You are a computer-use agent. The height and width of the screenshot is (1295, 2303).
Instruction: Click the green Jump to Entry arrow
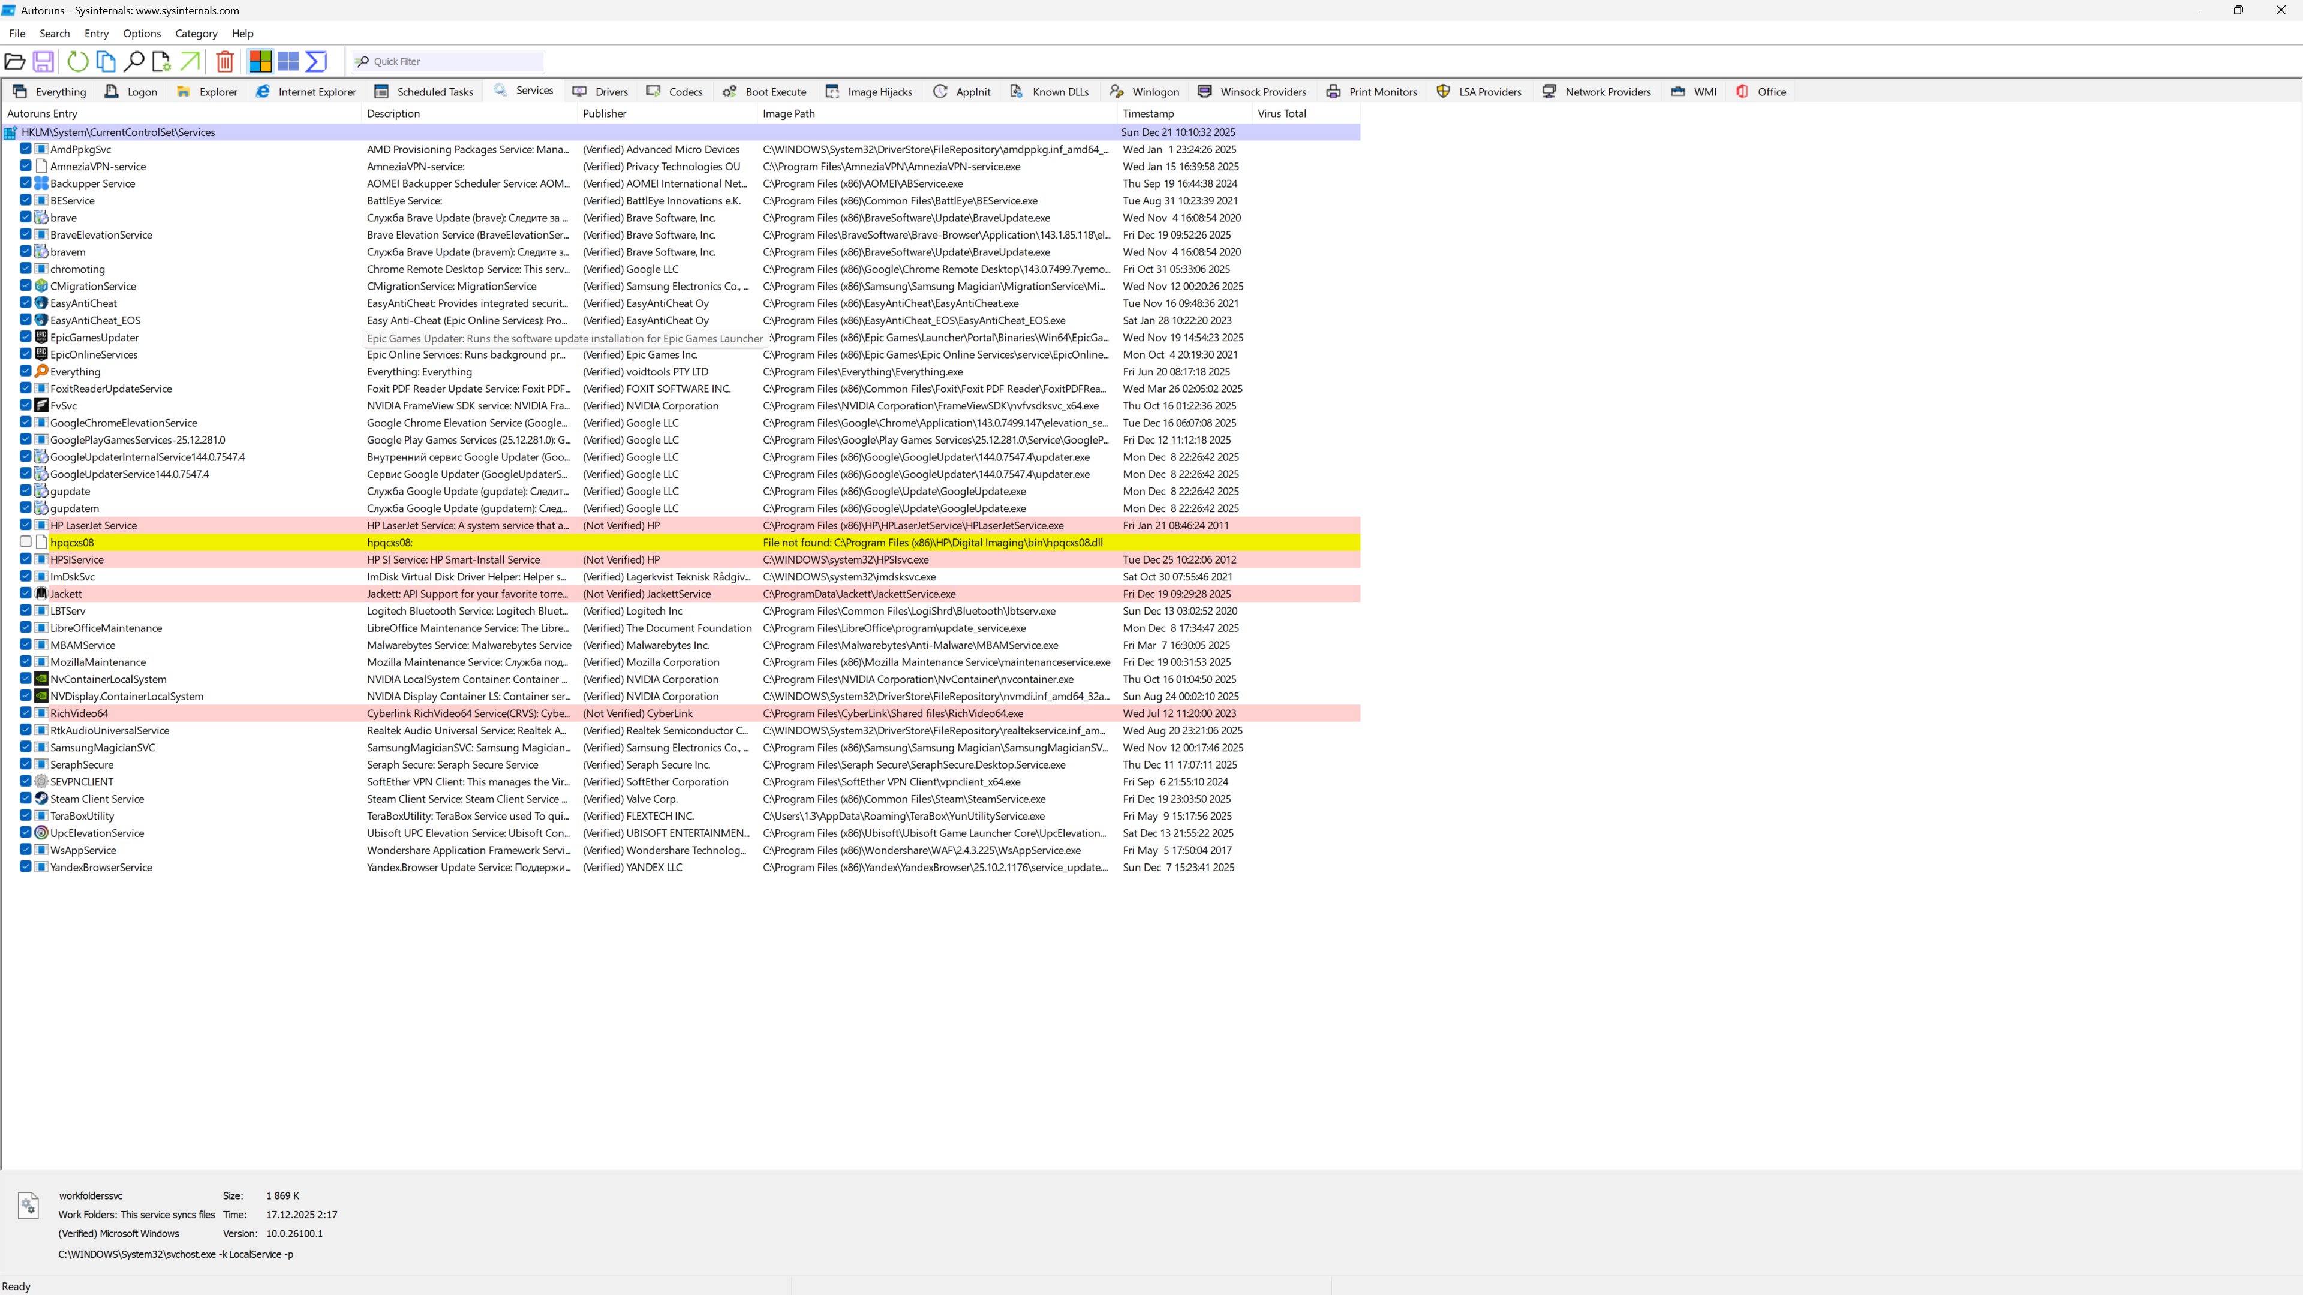pyautogui.click(x=191, y=62)
